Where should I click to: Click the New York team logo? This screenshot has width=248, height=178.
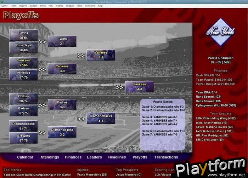point(220,32)
